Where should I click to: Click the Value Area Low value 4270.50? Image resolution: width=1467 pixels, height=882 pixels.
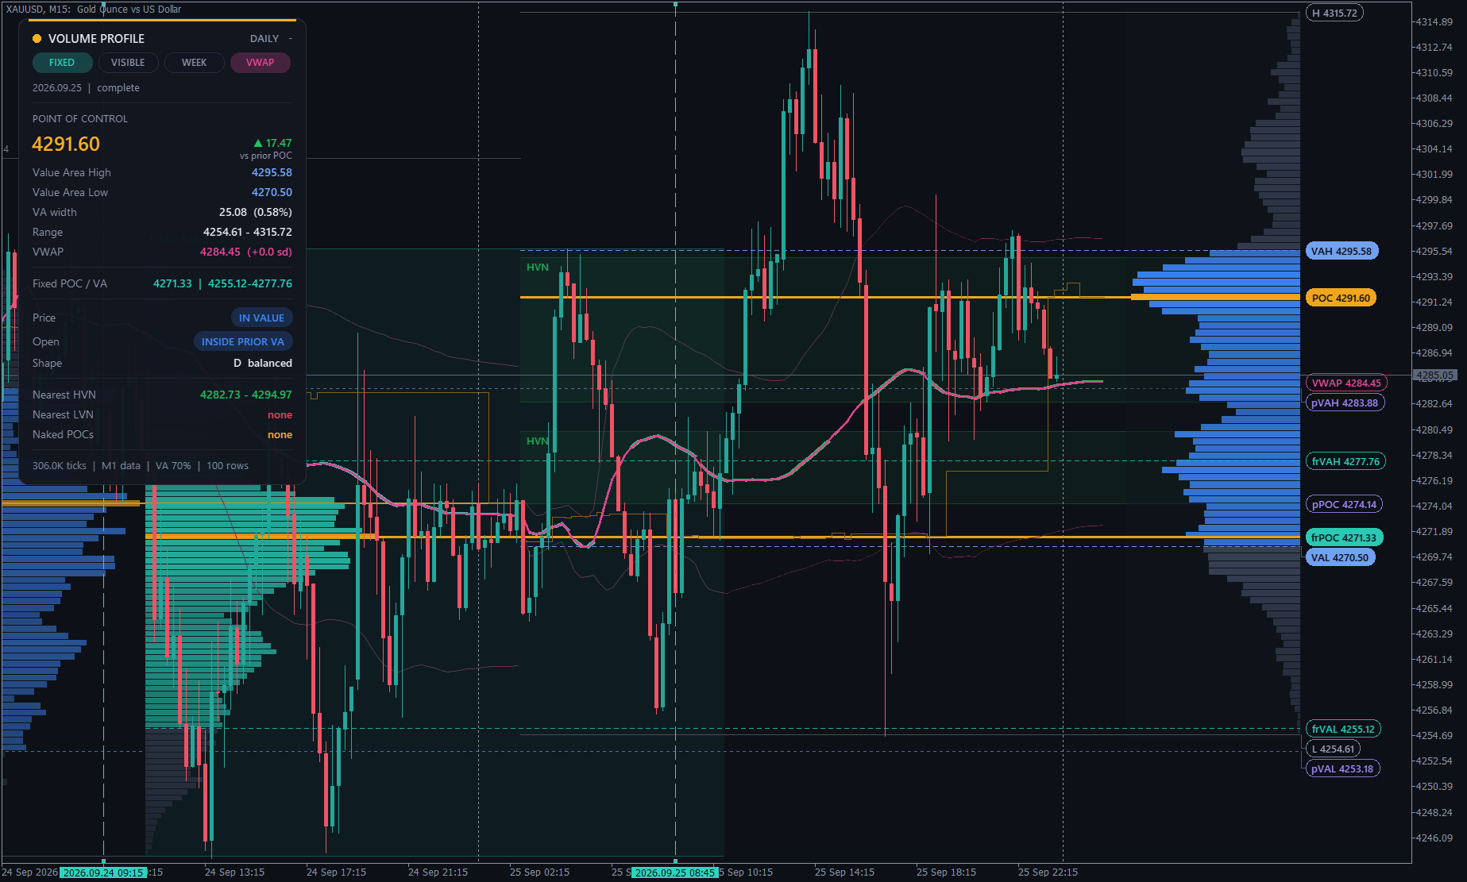(272, 193)
